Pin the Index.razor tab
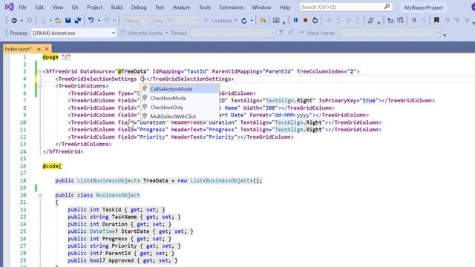 [39, 49]
